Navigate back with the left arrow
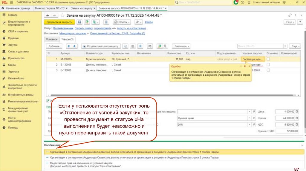Screen dimensions: 306x171 click(47, 15)
